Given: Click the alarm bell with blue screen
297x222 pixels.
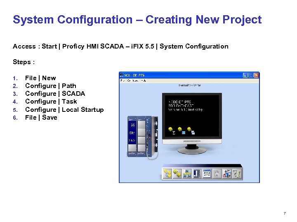Looking at the screenshot, I should pyautogui.click(x=181, y=131).
